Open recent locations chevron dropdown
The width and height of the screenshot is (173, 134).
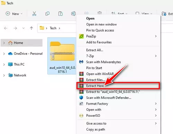coord(24,28)
